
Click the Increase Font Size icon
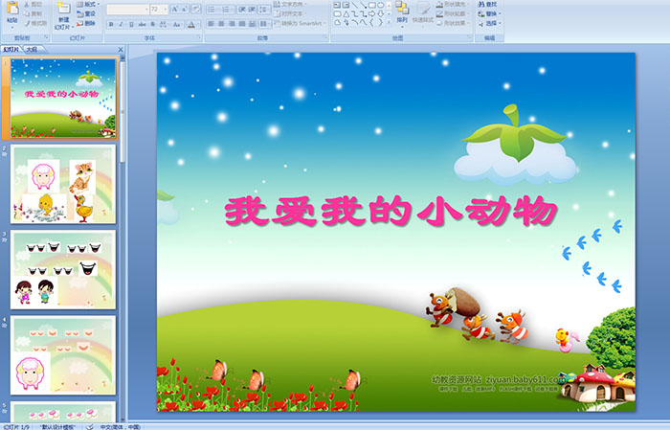[x=175, y=9]
